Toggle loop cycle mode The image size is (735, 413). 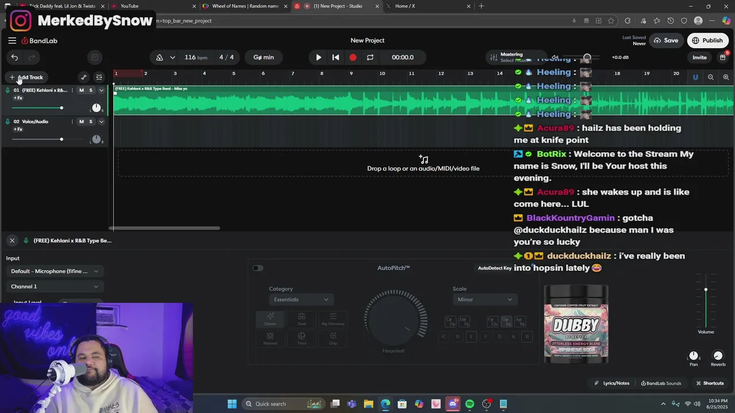tap(370, 57)
